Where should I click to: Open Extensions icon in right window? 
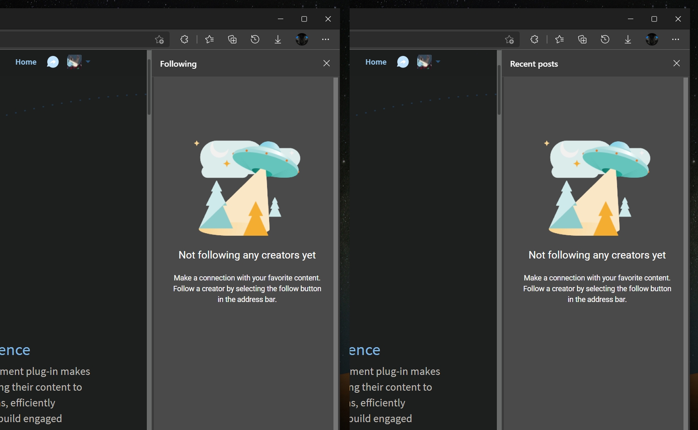pos(534,39)
